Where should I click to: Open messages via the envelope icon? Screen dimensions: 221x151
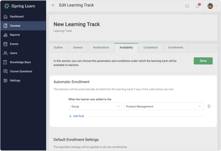point(187,6)
